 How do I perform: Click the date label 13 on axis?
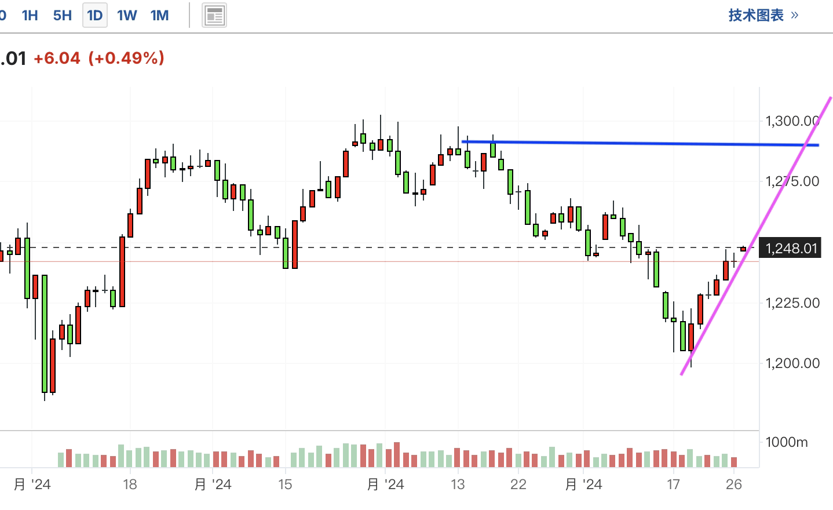pos(458,485)
